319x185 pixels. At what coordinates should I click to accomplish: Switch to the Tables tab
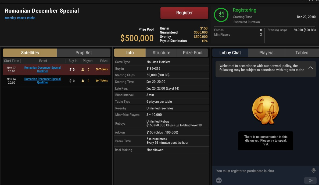(302, 53)
